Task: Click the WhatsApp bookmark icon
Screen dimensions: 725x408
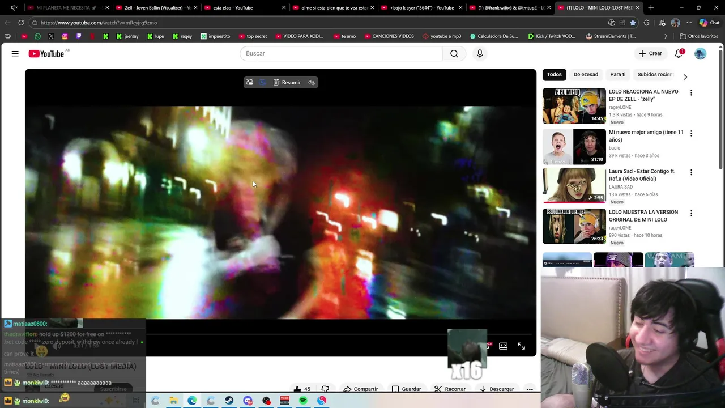Action: (37, 36)
